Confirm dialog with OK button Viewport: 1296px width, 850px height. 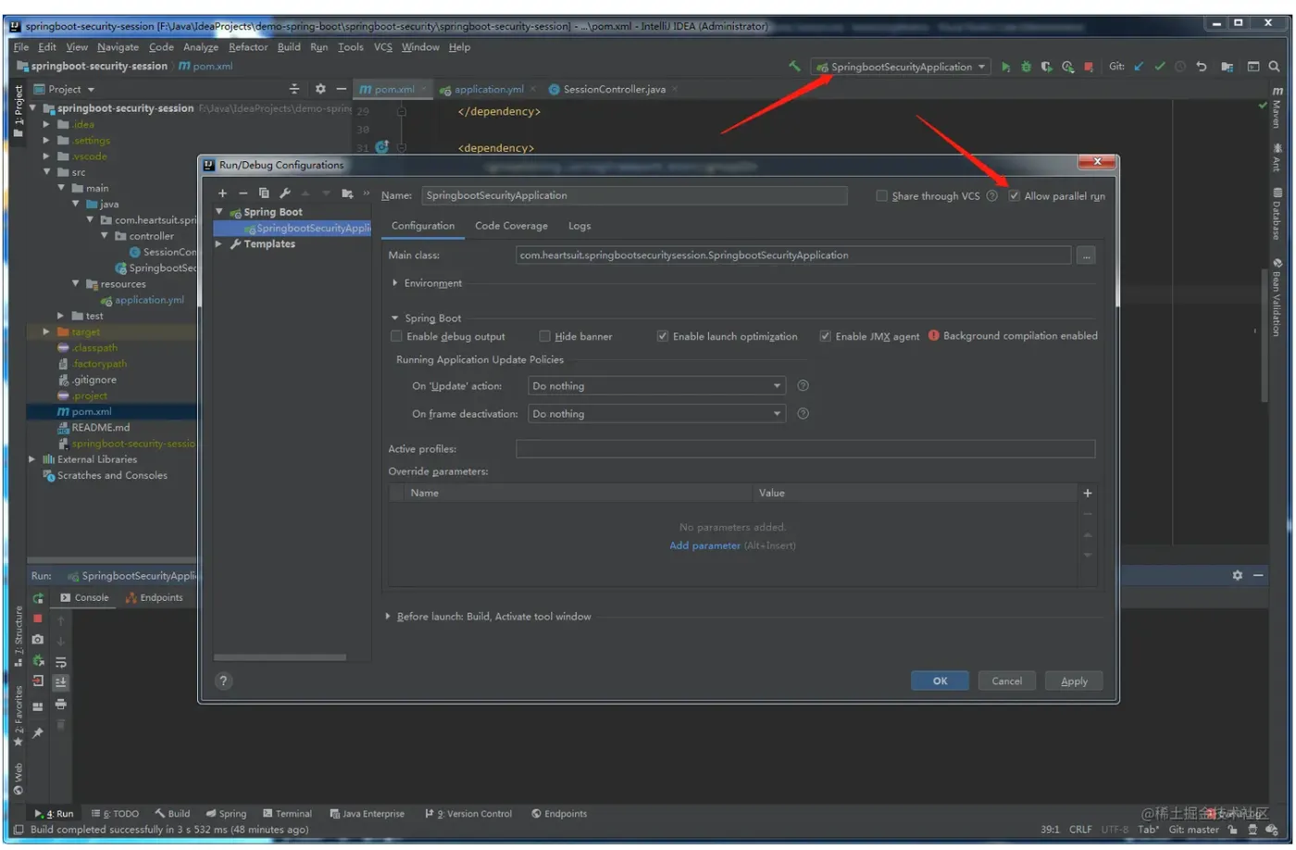pos(940,681)
